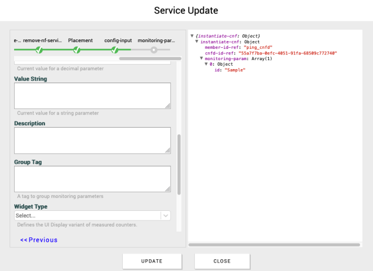Open the Widget Type dropdown arrow
Screen dimensions: 373x271
[x=165, y=215]
